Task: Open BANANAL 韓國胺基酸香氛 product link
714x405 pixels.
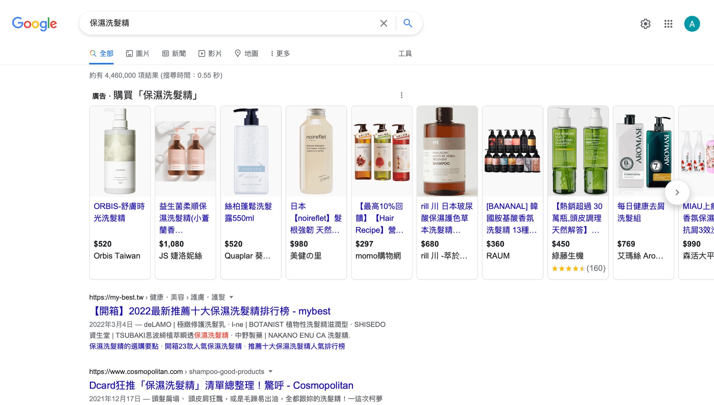Action: [512, 218]
